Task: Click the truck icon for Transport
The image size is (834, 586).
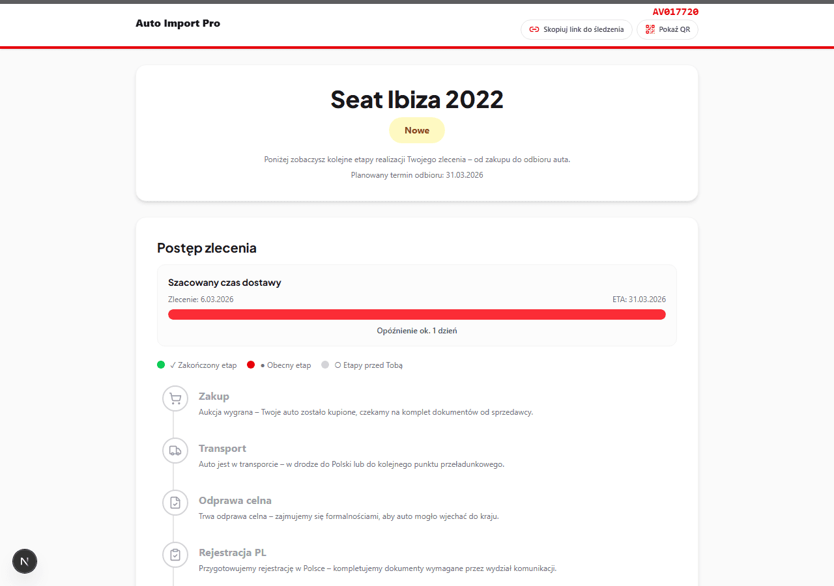Action: 175,451
